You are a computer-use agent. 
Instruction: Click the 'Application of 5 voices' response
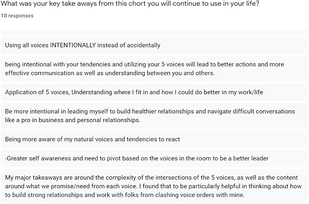pyautogui.click(x=154, y=92)
